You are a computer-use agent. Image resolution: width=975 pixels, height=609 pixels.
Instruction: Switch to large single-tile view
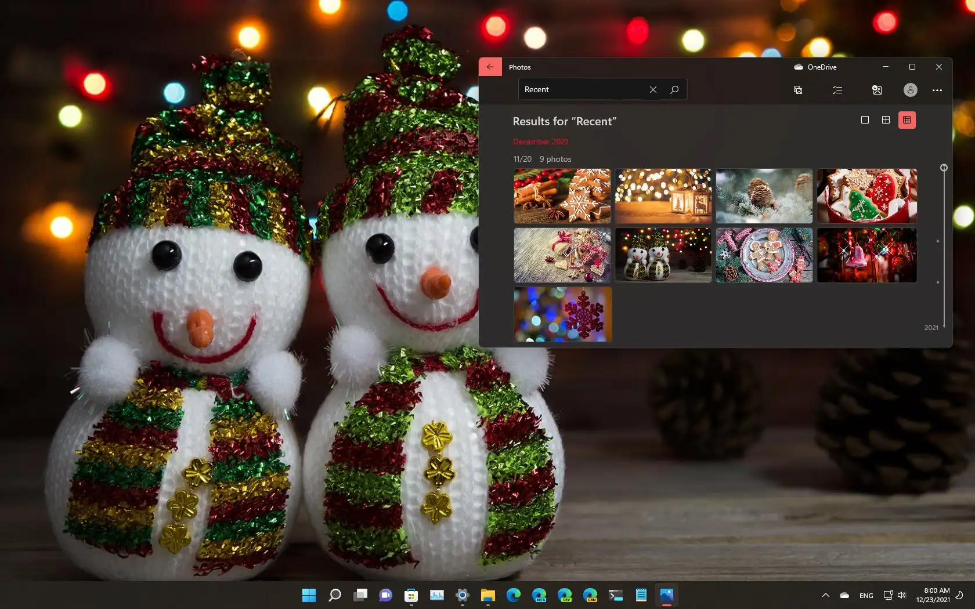(x=865, y=120)
